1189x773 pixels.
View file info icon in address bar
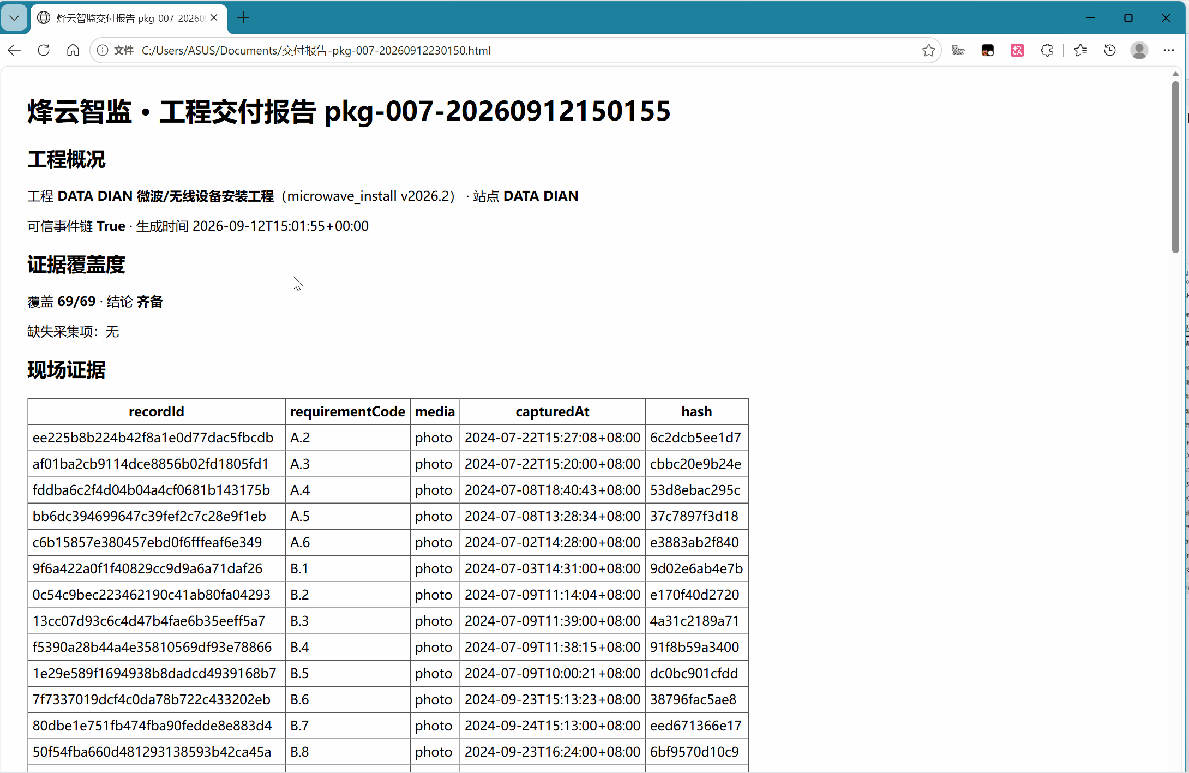(x=102, y=50)
